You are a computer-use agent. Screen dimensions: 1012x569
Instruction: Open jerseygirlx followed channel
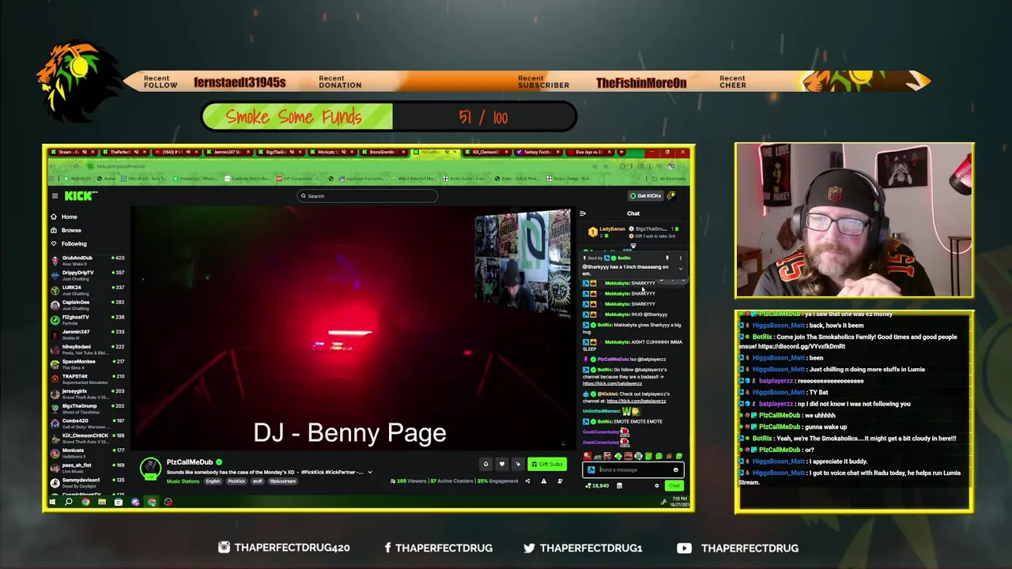(87, 394)
